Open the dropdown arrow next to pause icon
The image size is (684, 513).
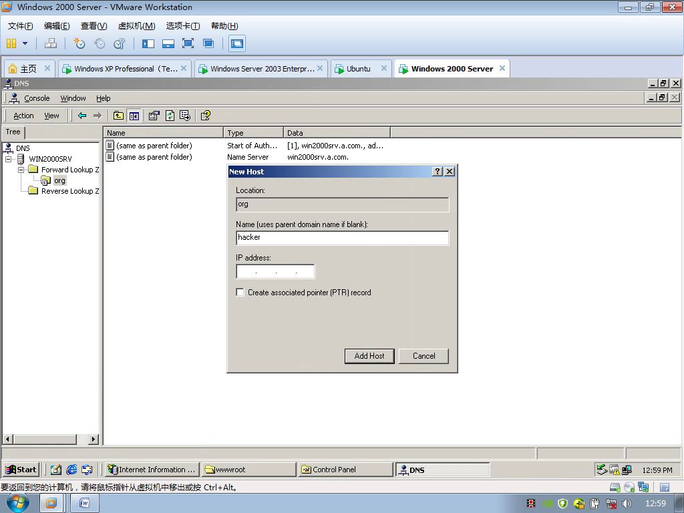(25, 43)
